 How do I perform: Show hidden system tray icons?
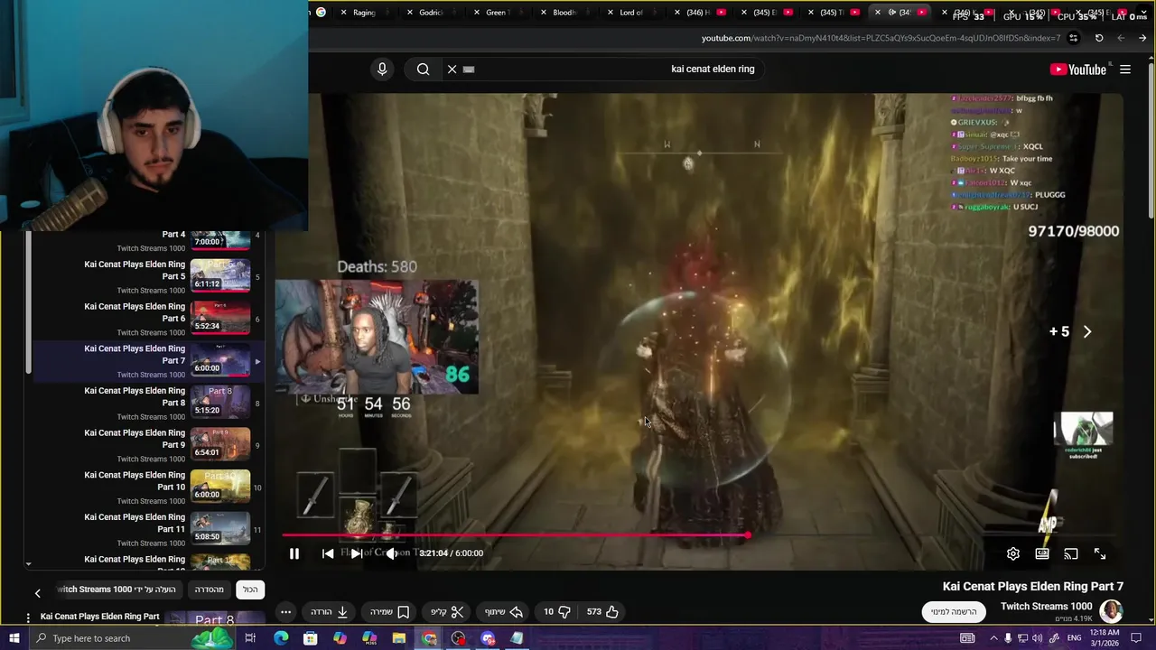pyautogui.click(x=993, y=638)
